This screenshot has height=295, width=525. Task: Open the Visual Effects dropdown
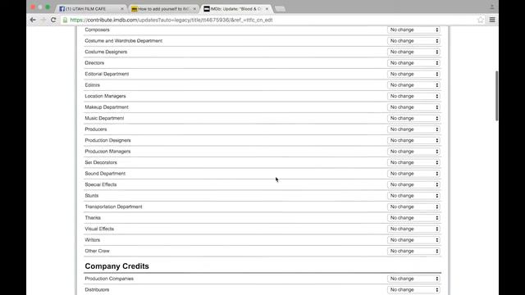click(x=413, y=229)
